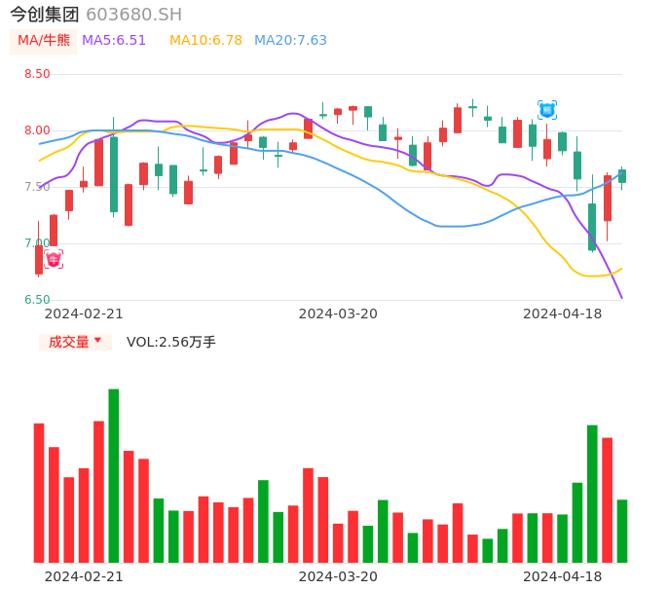Click the 今创集团 stock name title

[x=45, y=15]
